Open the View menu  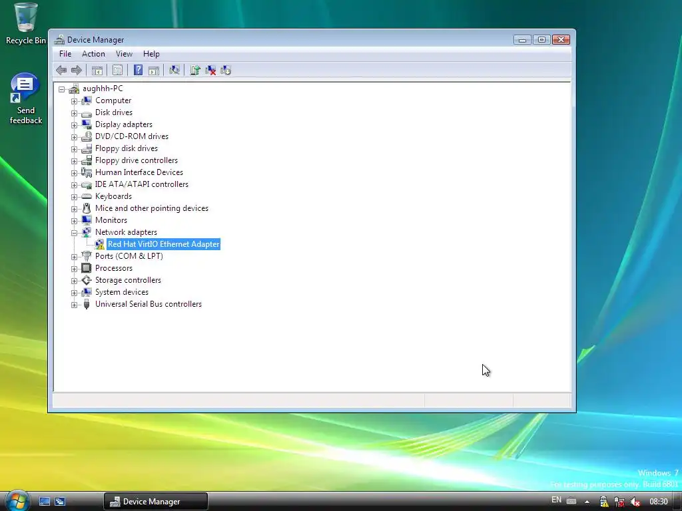point(124,54)
